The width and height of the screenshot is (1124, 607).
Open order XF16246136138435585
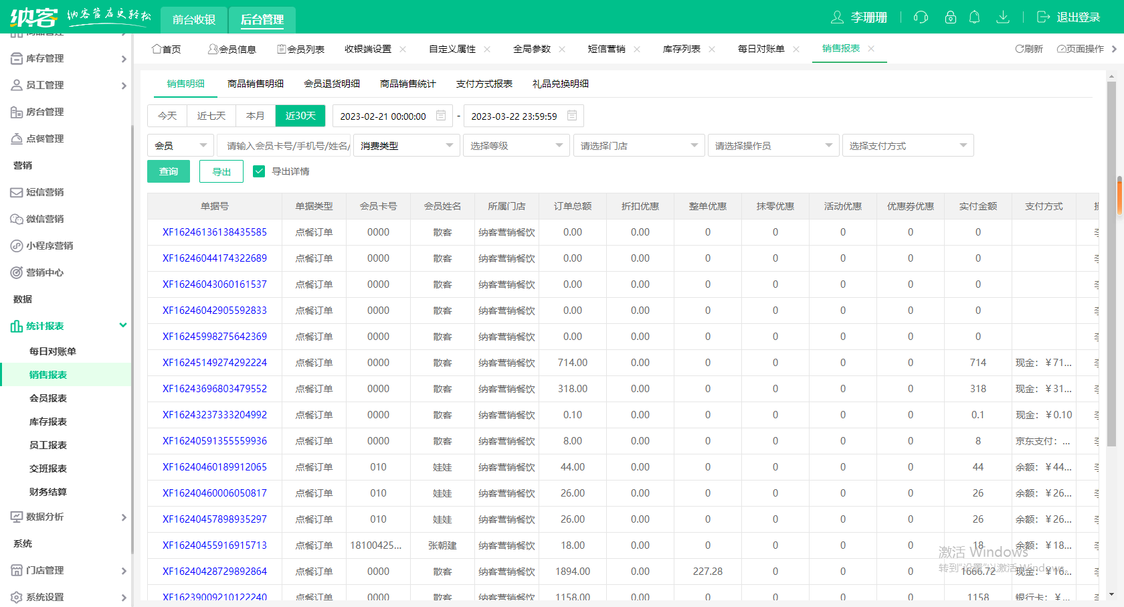tap(214, 232)
